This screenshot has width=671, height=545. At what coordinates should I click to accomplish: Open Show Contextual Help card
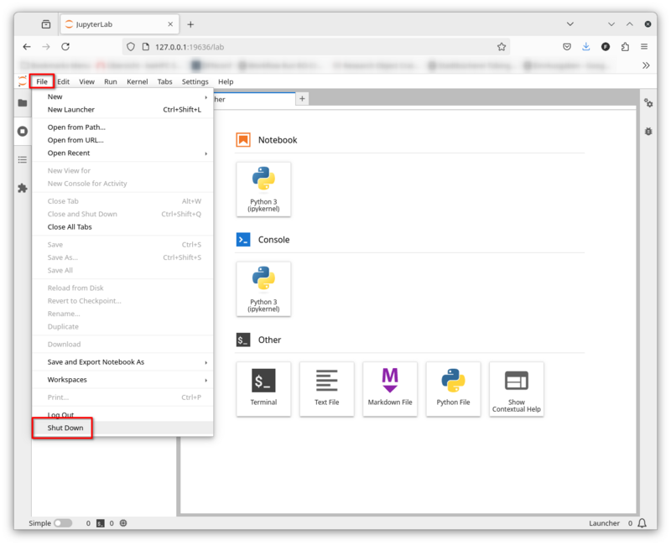point(517,389)
